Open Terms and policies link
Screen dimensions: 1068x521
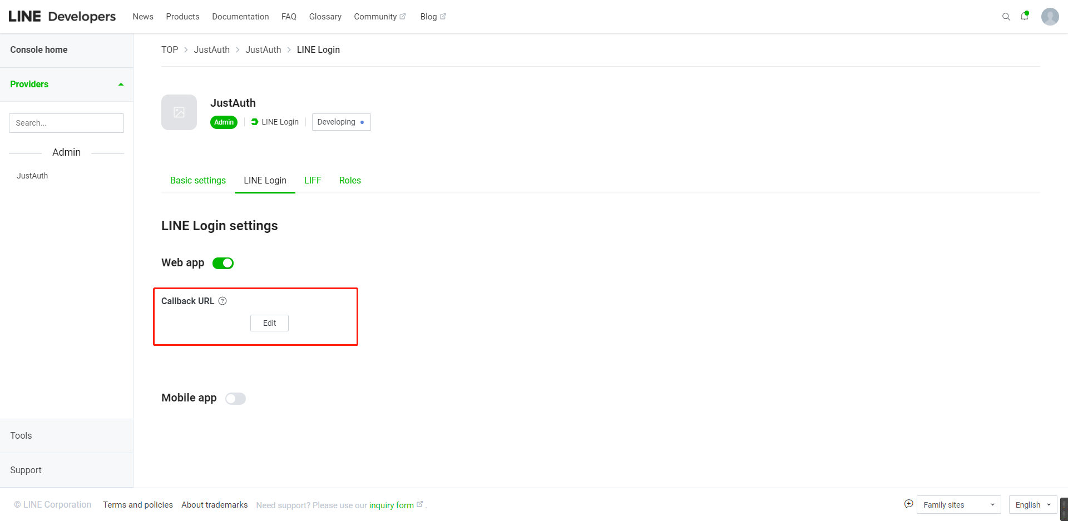[x=138, y=505]
